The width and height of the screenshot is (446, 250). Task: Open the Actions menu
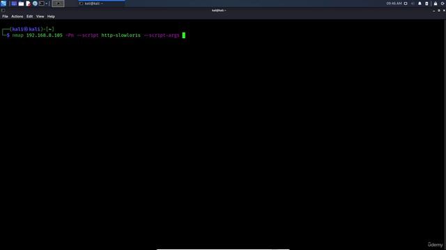tap(17, 17)
